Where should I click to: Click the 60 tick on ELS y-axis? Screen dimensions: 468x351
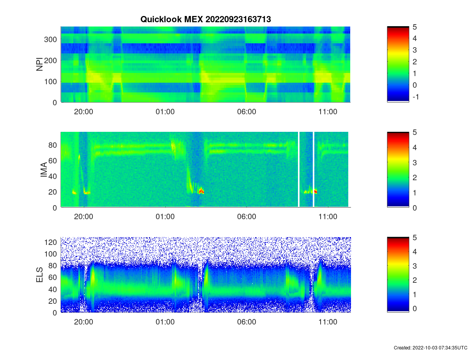coord(53,277)
